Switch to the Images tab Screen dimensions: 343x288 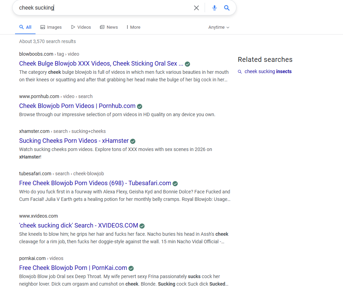tap(51, 27)
